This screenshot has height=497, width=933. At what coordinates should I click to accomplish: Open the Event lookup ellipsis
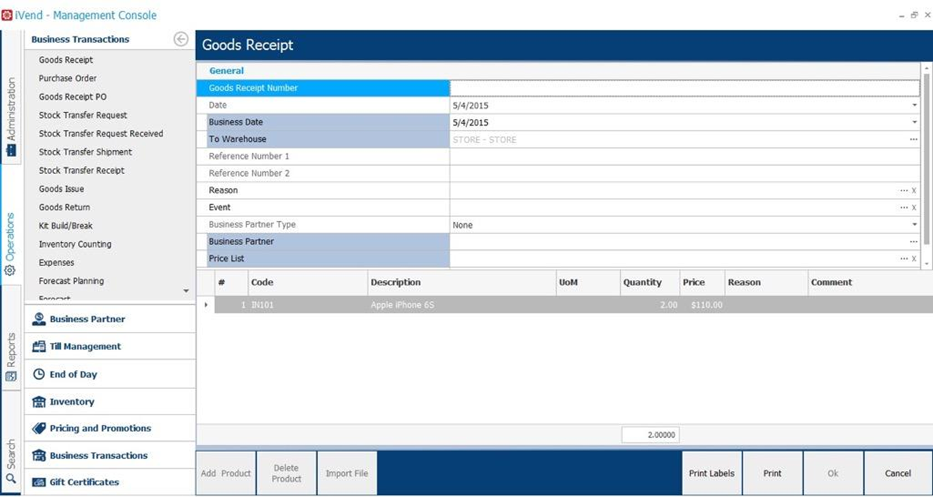904,208
